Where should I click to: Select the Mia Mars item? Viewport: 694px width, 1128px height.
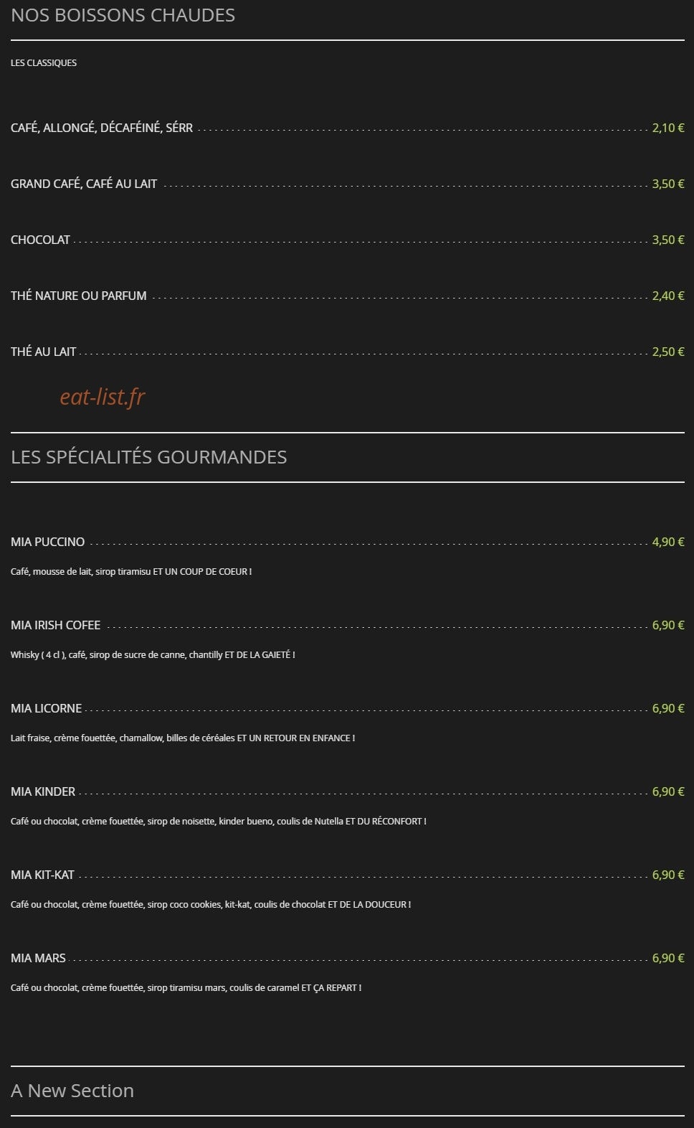click(38, 958)
